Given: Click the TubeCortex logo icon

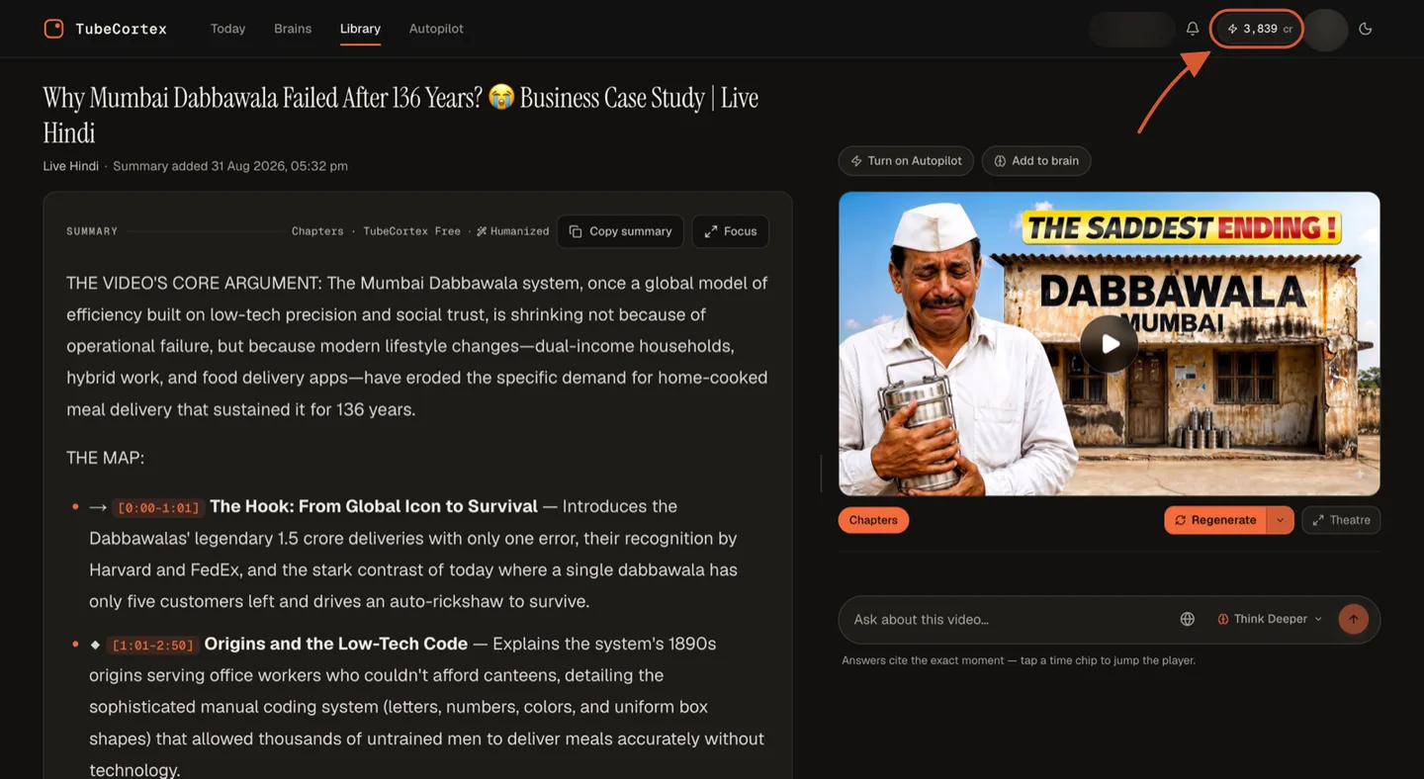Looking at the screenshot, I should [53, 29].
